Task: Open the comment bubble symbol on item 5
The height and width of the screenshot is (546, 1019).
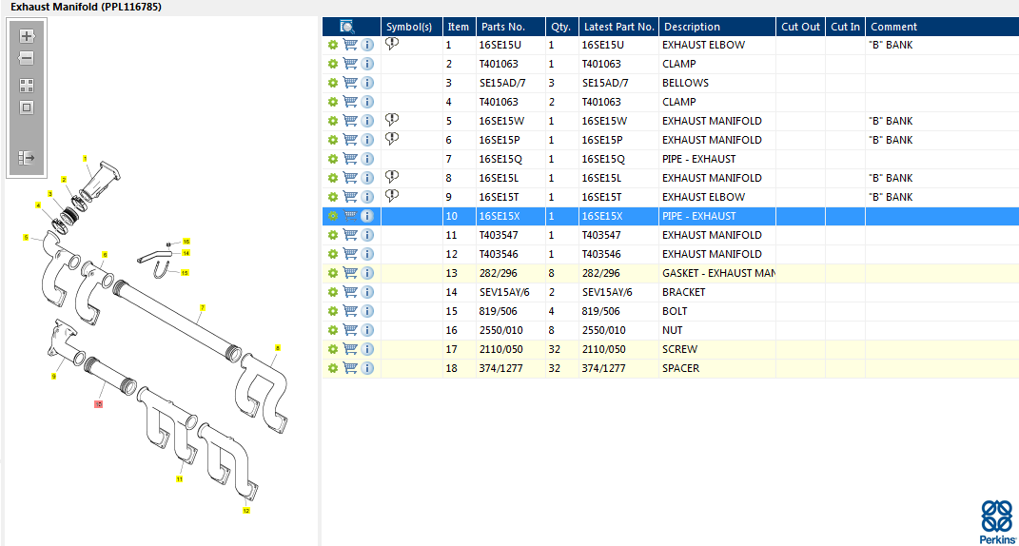Action: click(x=392, y=121)
